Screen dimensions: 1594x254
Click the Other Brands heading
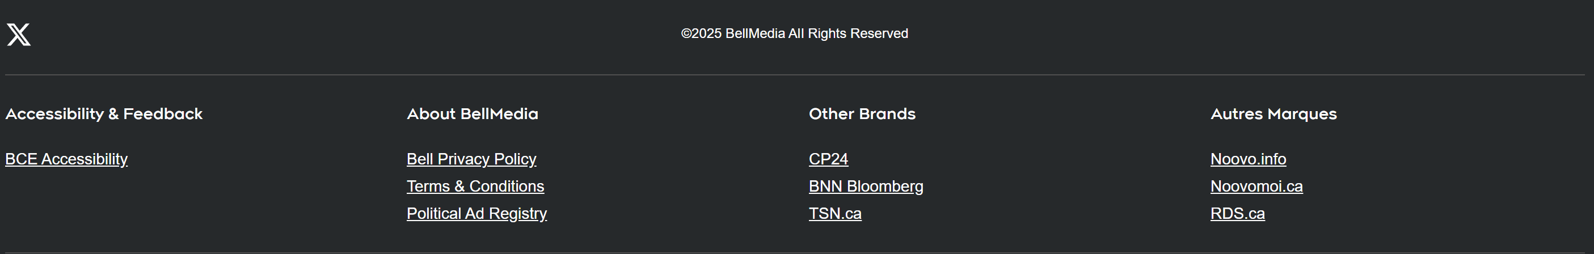click(x=861, y=115)
